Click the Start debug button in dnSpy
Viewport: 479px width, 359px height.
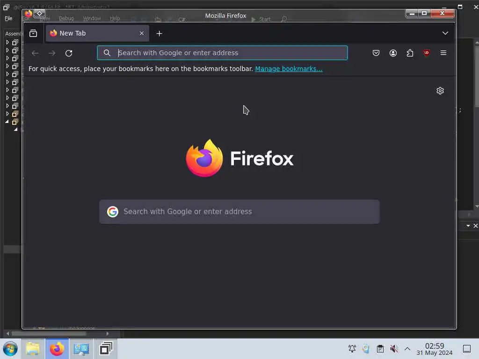pyautogui.click(x=261, y=19)
